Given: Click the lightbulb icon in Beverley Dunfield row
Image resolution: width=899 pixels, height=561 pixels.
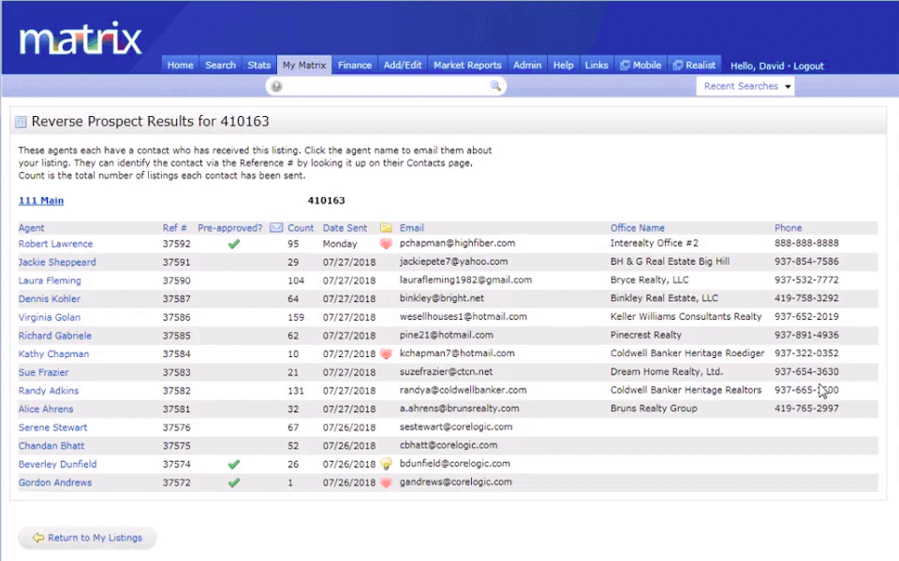Looking at the screenshot, I should click(386, 464).
